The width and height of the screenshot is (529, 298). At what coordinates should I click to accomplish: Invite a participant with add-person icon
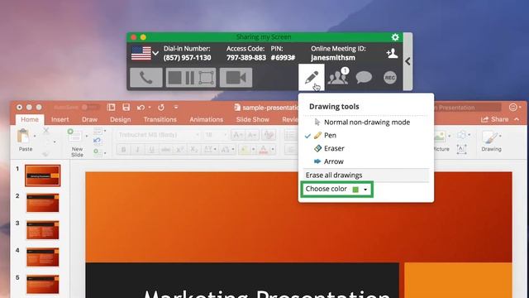(392, 53)
